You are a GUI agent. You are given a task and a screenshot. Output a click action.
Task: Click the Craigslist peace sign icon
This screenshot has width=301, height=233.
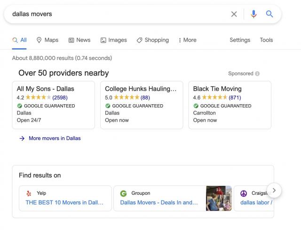point(244,193)
